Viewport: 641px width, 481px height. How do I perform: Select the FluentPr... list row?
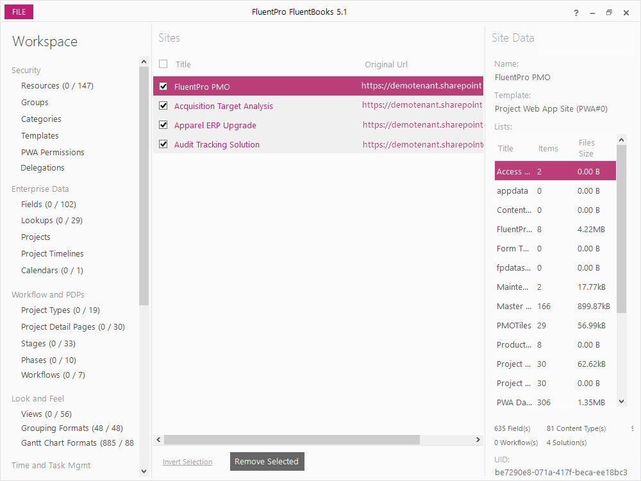[x=554, y=230]
